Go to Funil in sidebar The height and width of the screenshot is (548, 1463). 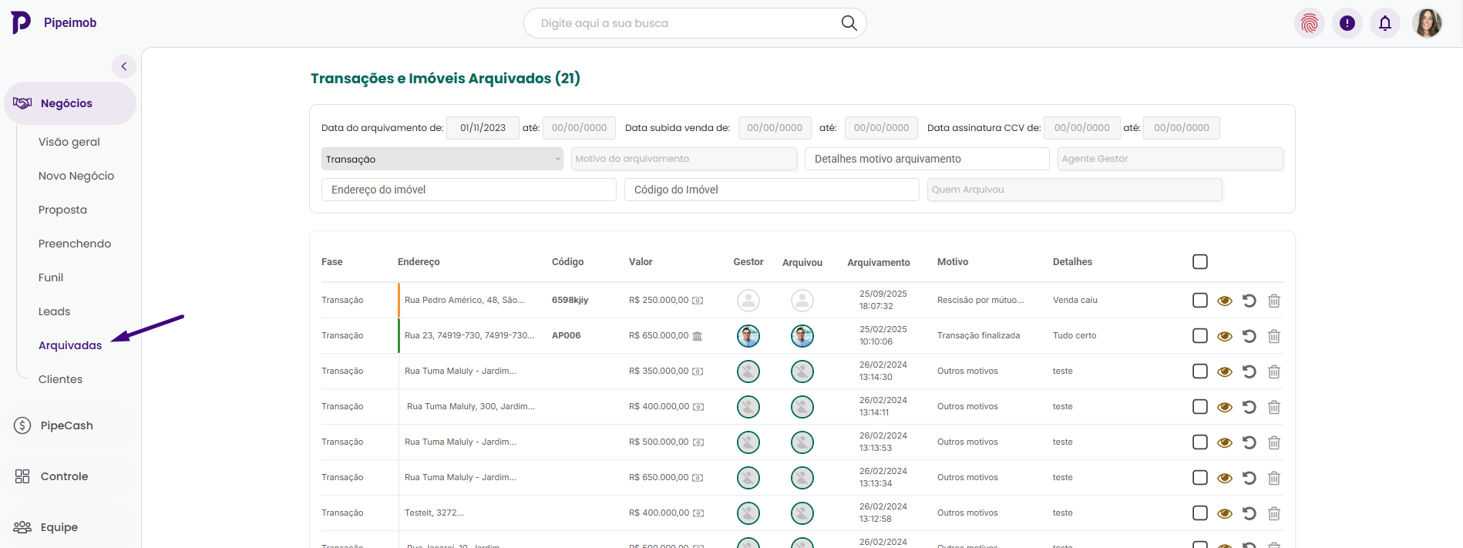pos(51,277)
